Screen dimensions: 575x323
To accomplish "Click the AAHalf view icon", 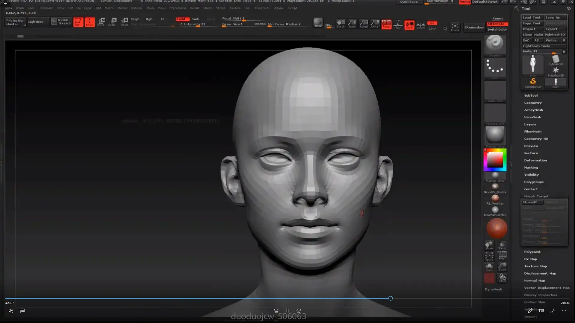I will [x=375, y=23].
